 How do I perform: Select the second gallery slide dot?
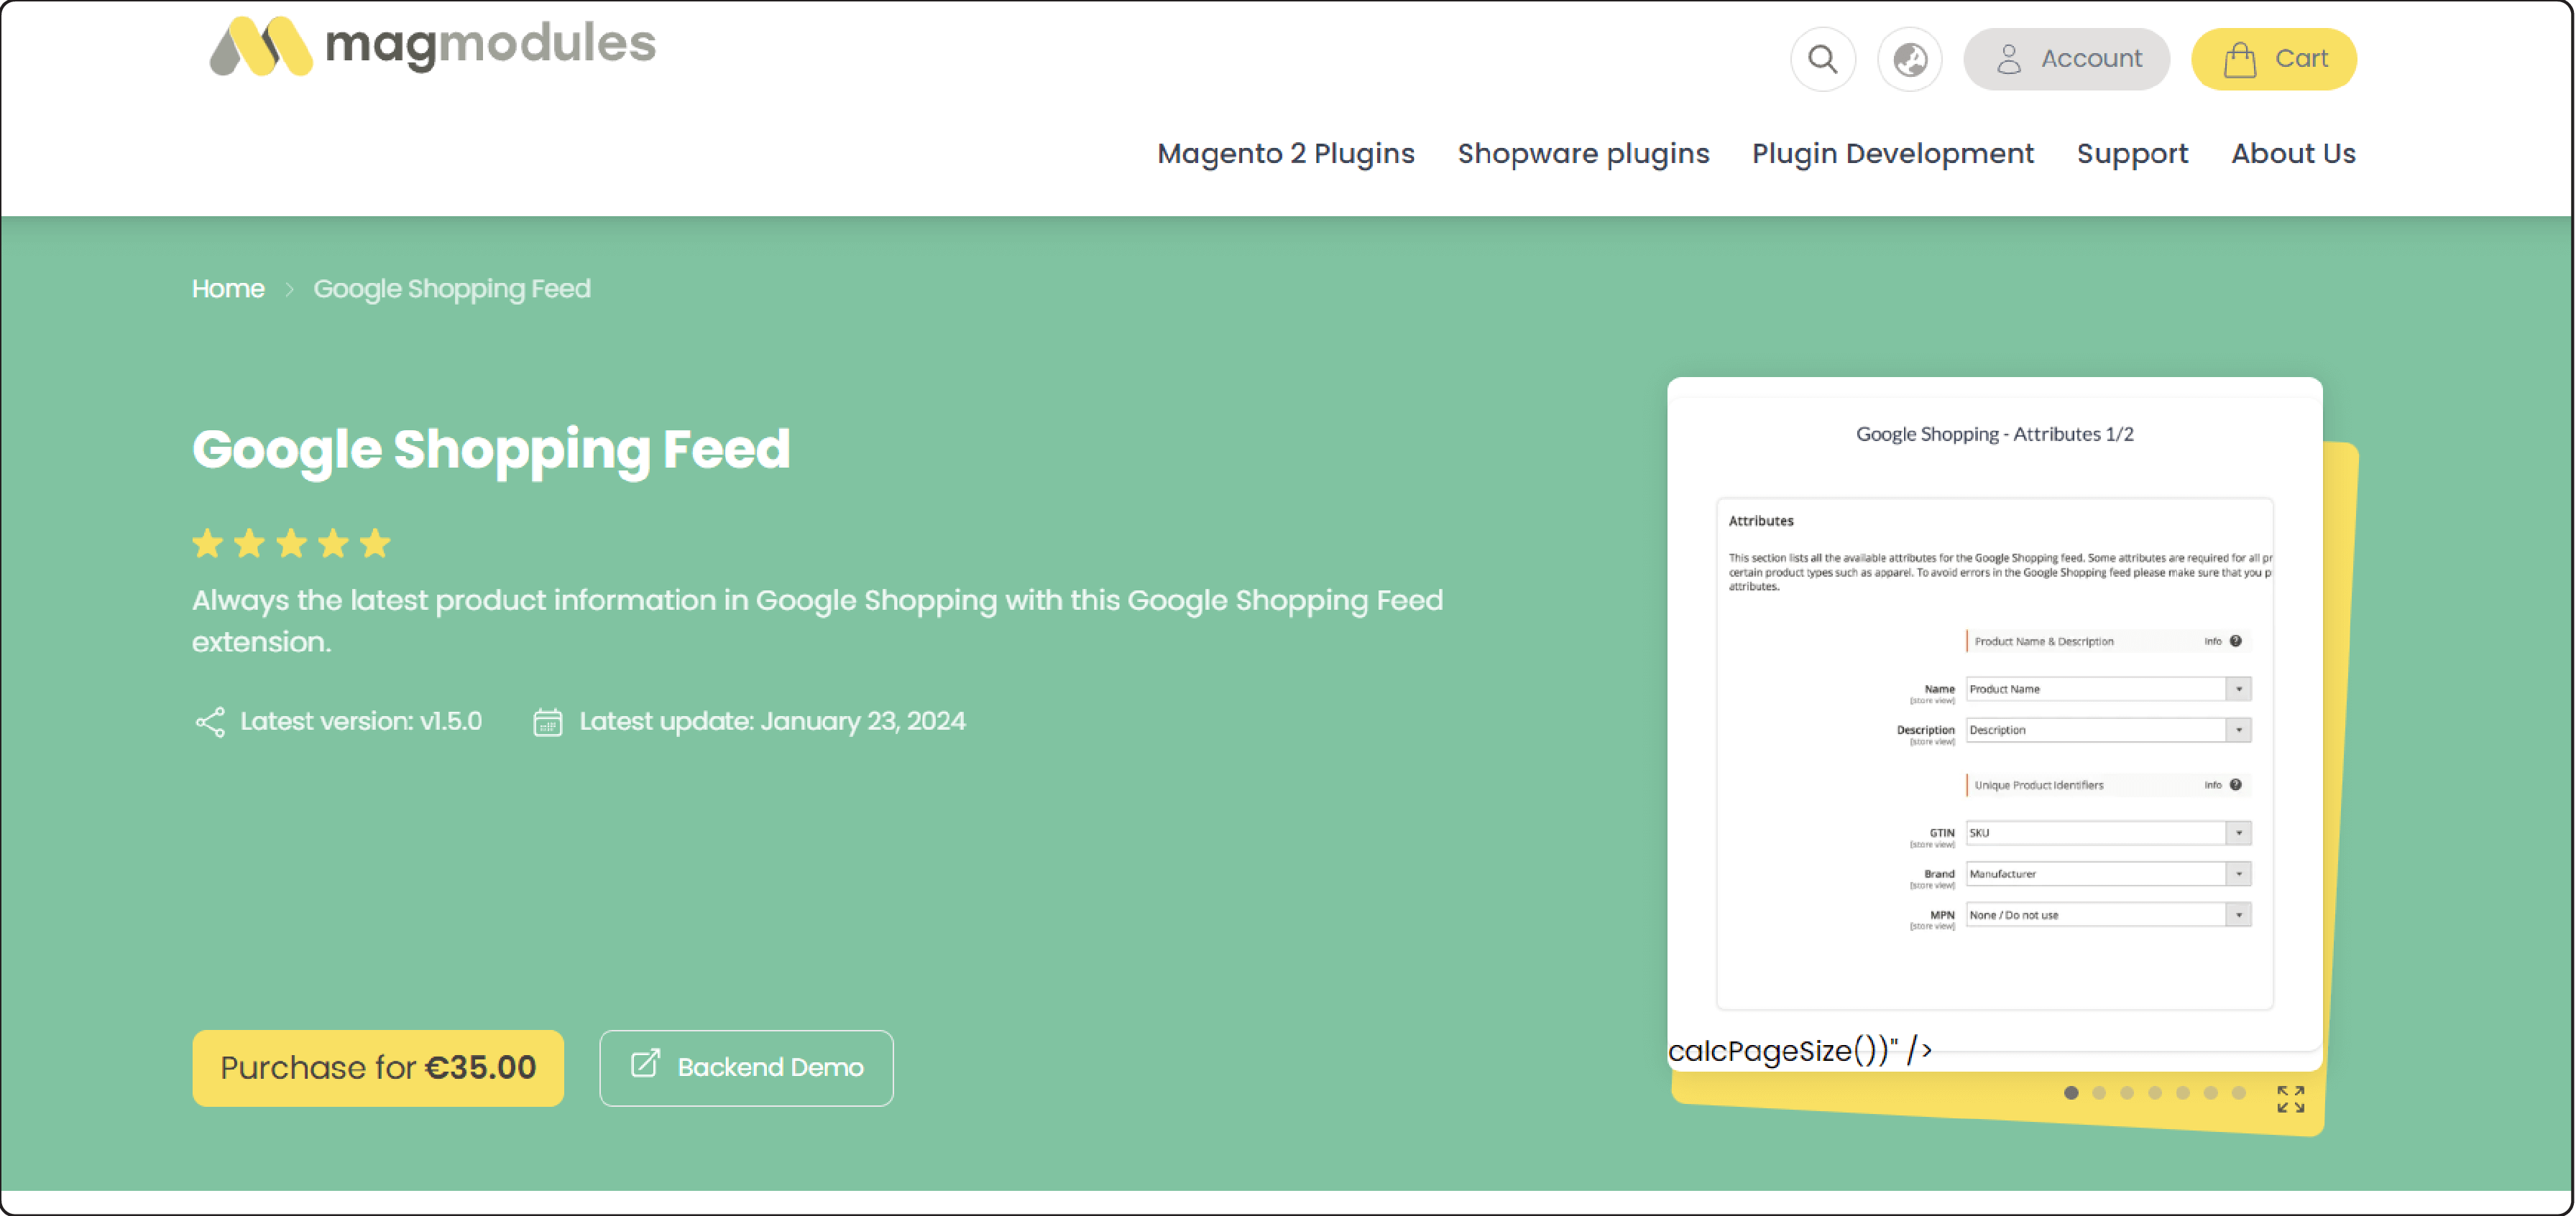tap(2099, 1093)
